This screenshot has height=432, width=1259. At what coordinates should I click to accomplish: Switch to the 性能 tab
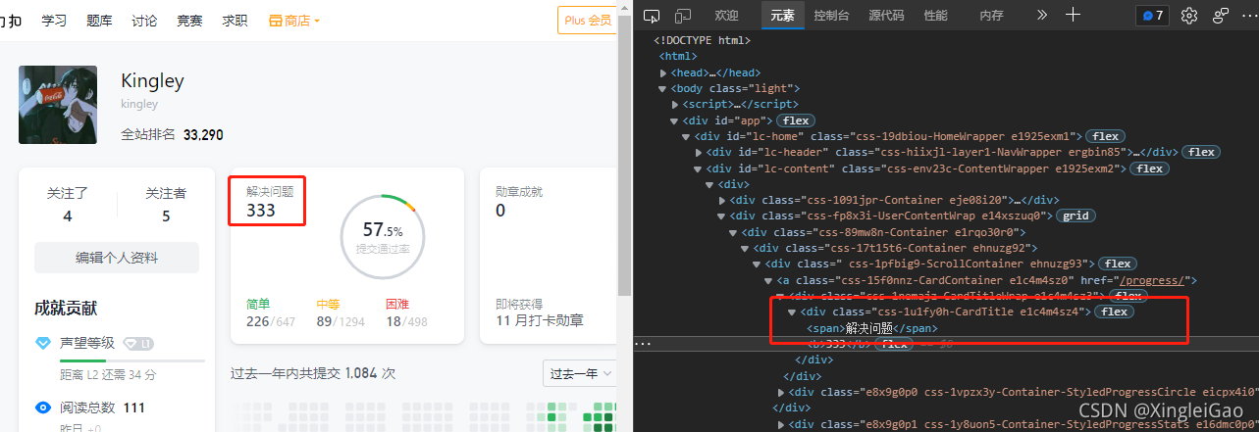coord(936,16)
